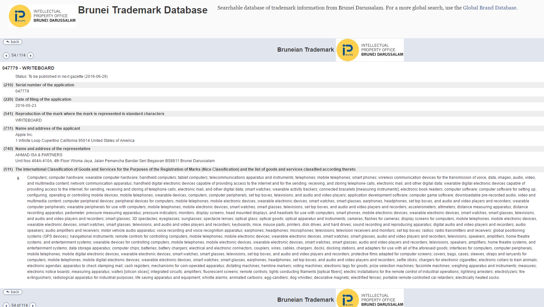The width and height of the screenshot is (544, 307).
Task: Go to previous record beside "54 / 114"
Action: click(6, 56)
